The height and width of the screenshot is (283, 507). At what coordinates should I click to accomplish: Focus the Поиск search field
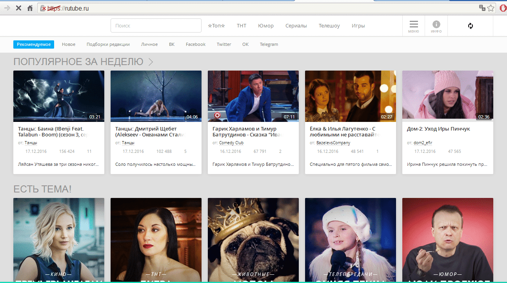(x=156, y=25)
